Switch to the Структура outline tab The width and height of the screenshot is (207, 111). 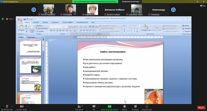tap(31, 37)
